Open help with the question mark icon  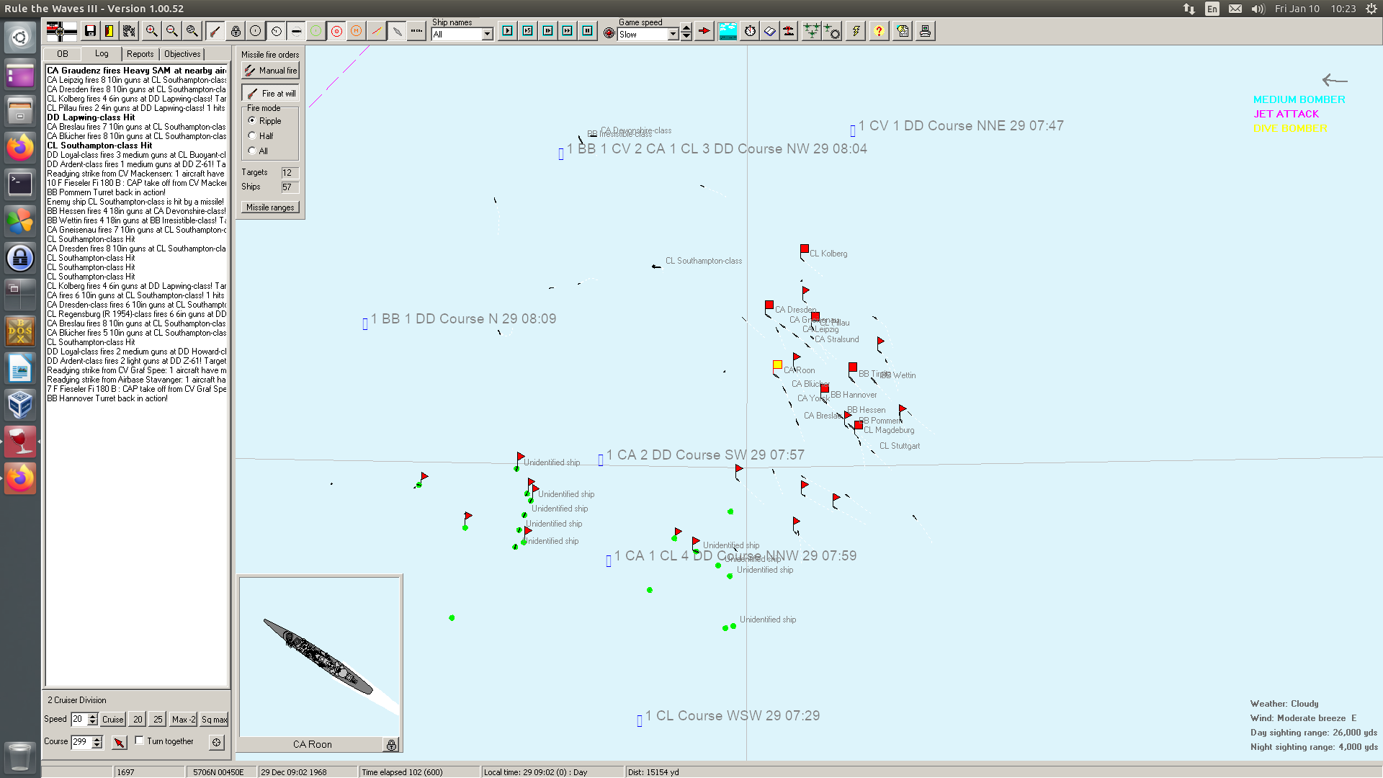(879, 31)
